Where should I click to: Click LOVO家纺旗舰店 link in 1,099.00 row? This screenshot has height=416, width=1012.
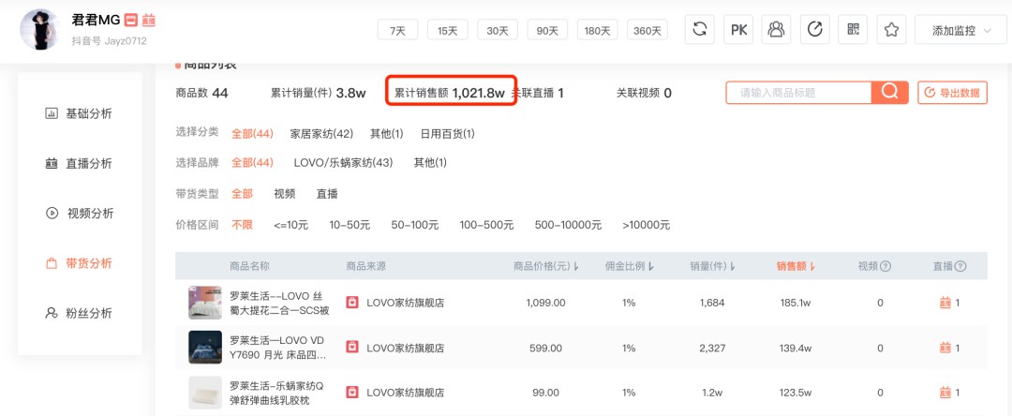point(406,304)
